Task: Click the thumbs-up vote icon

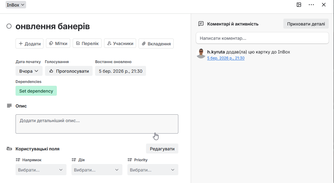Action: [51, 71]
